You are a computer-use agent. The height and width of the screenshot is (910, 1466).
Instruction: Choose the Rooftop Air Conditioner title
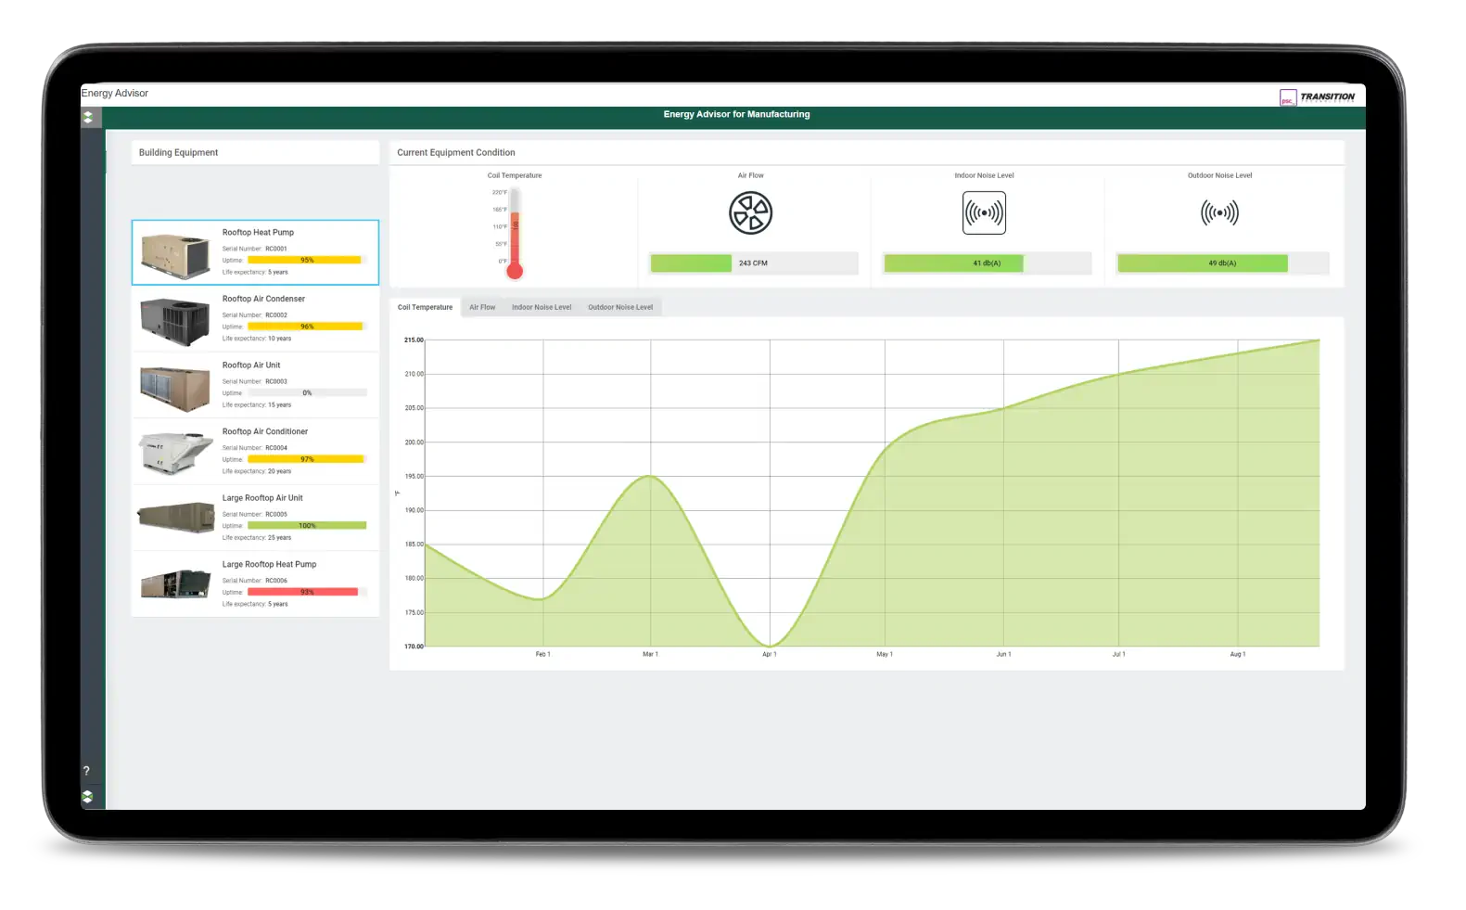point(265,431)
